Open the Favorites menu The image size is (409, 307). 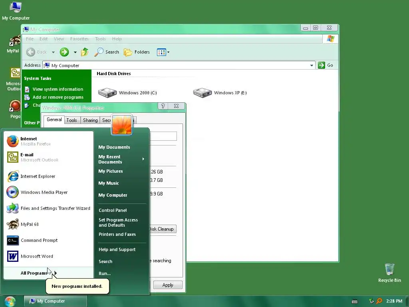click(x=79, y=39)
